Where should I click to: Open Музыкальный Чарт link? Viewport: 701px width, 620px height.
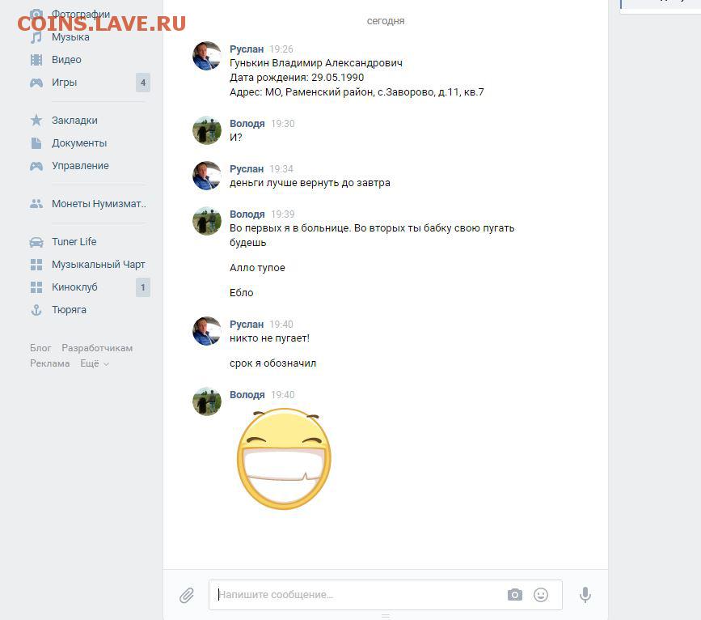99,265
